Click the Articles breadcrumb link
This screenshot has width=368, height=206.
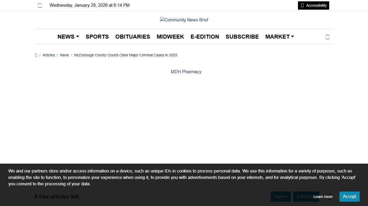48,55
